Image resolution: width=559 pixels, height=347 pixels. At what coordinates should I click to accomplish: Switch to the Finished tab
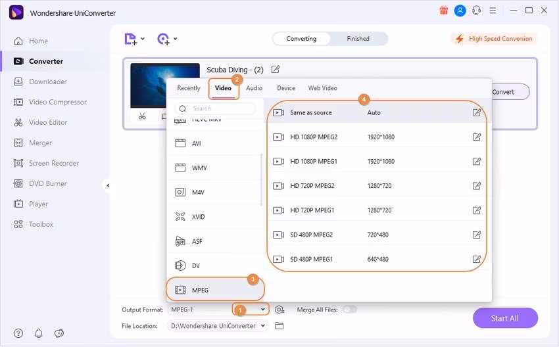click(x=358, y=39)
